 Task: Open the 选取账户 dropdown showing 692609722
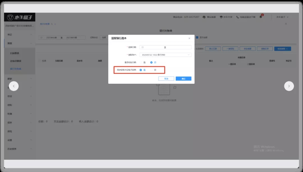[166, 55]
